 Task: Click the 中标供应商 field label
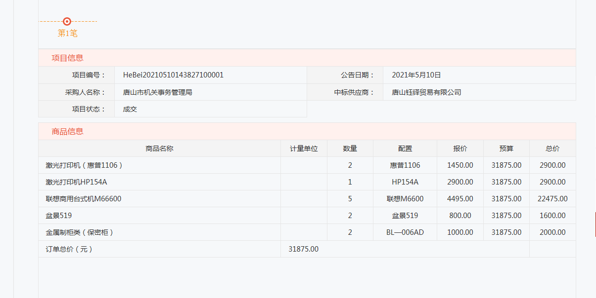354,92
